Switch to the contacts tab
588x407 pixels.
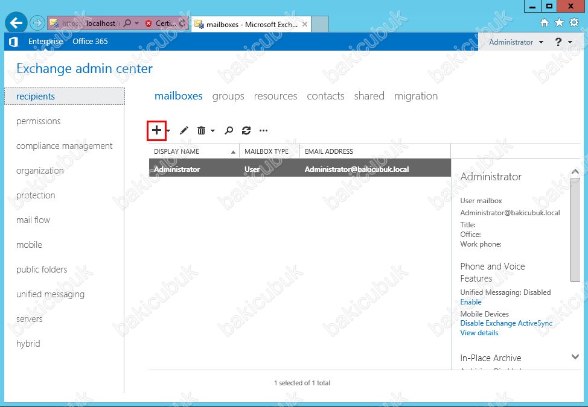(325, 96)
